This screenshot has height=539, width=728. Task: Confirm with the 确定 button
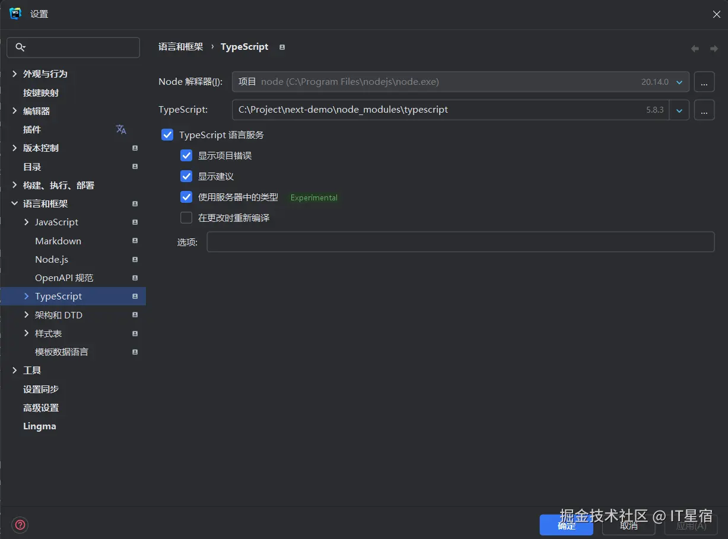point(566,525)
